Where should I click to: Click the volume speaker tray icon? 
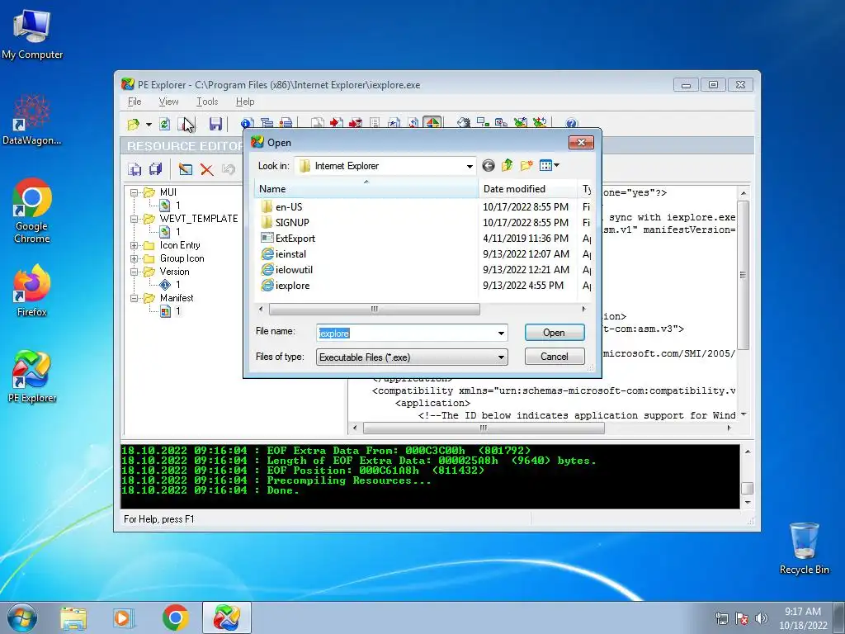coord(762,618)
